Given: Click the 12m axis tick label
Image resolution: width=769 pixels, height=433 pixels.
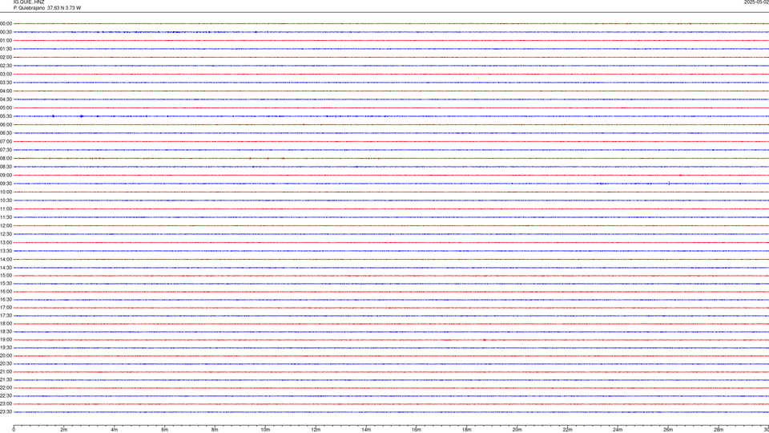Looking at the screenshot, I should pyautogui.click(x=316, y=430).
